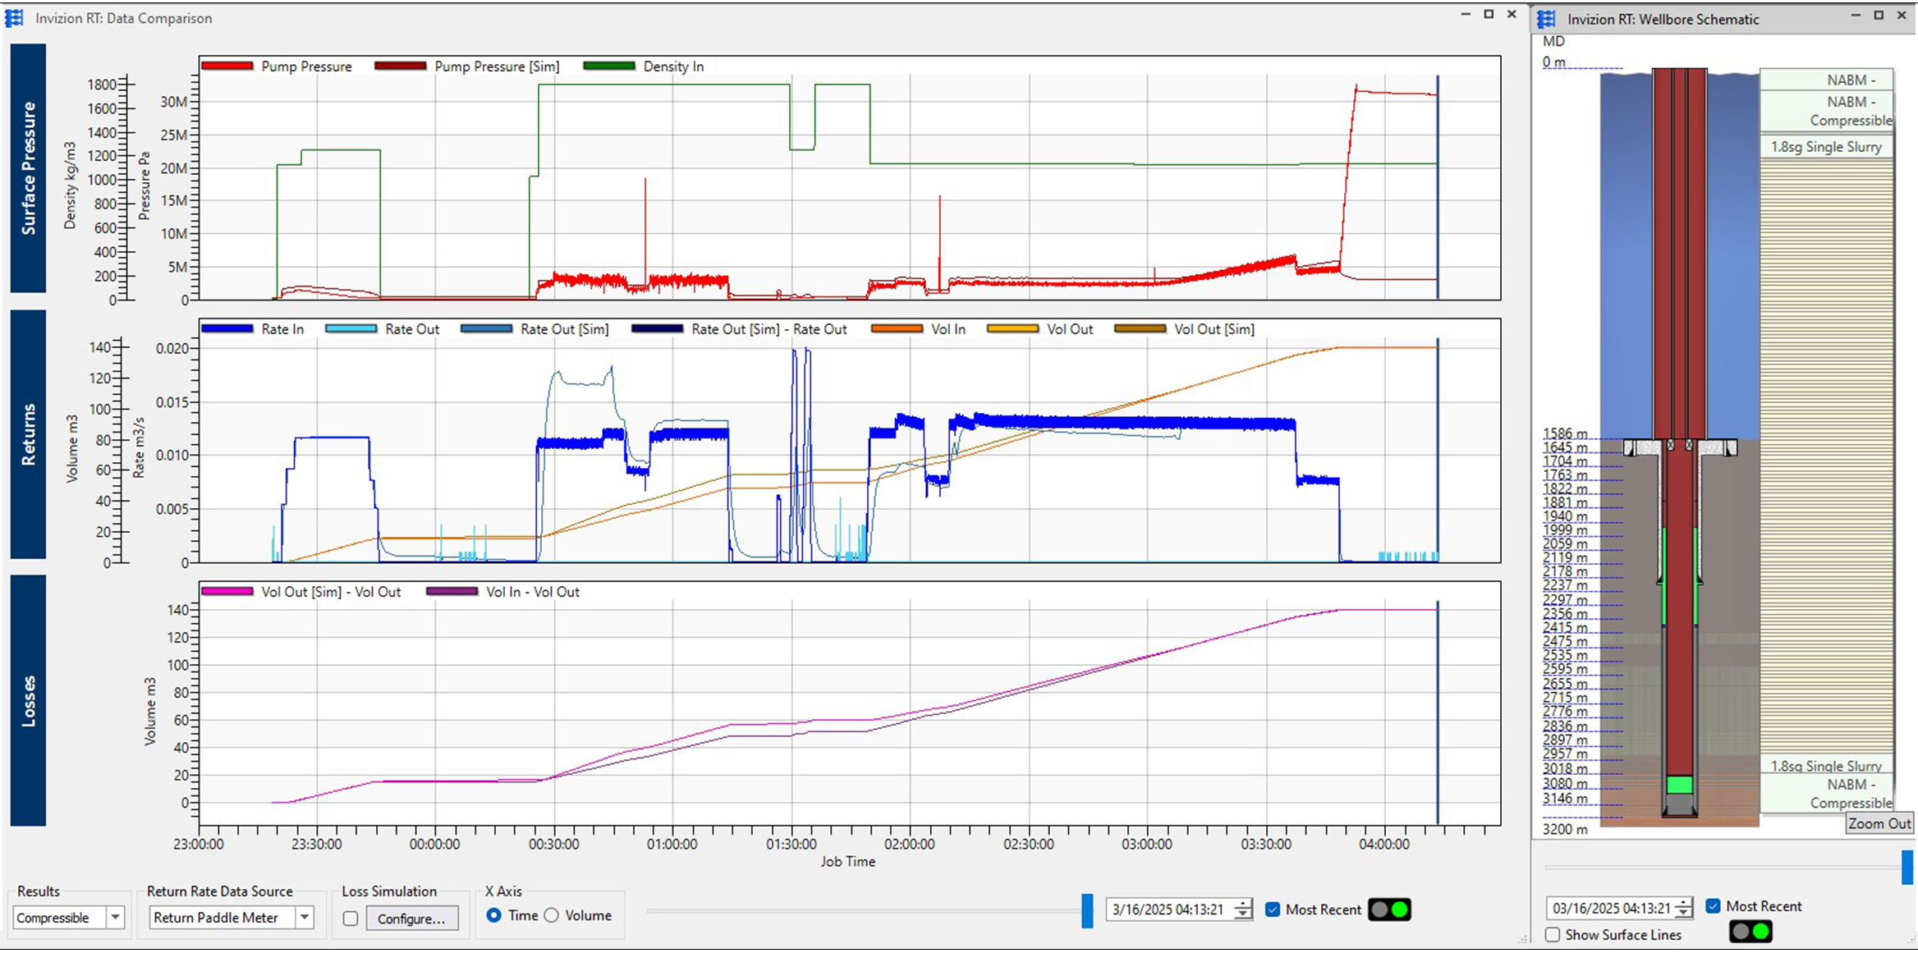Click the 1586 m depth label
Viewport: 1918px width, 967px height.
click(x=1565, y=433)
